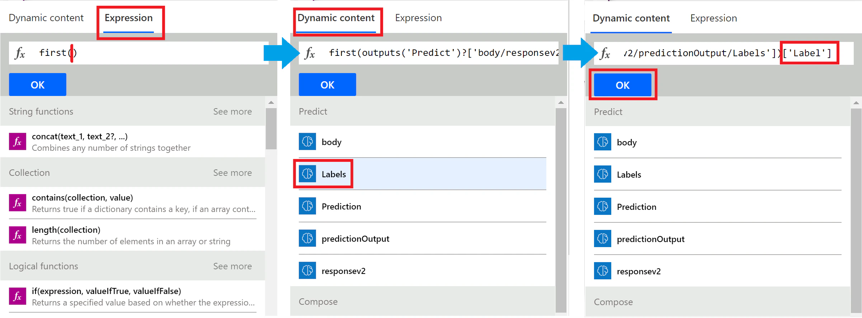The image size is (862, 318).
Task: Click the right panel expression field ending ['Label']
Action: (x=724, y=53)
